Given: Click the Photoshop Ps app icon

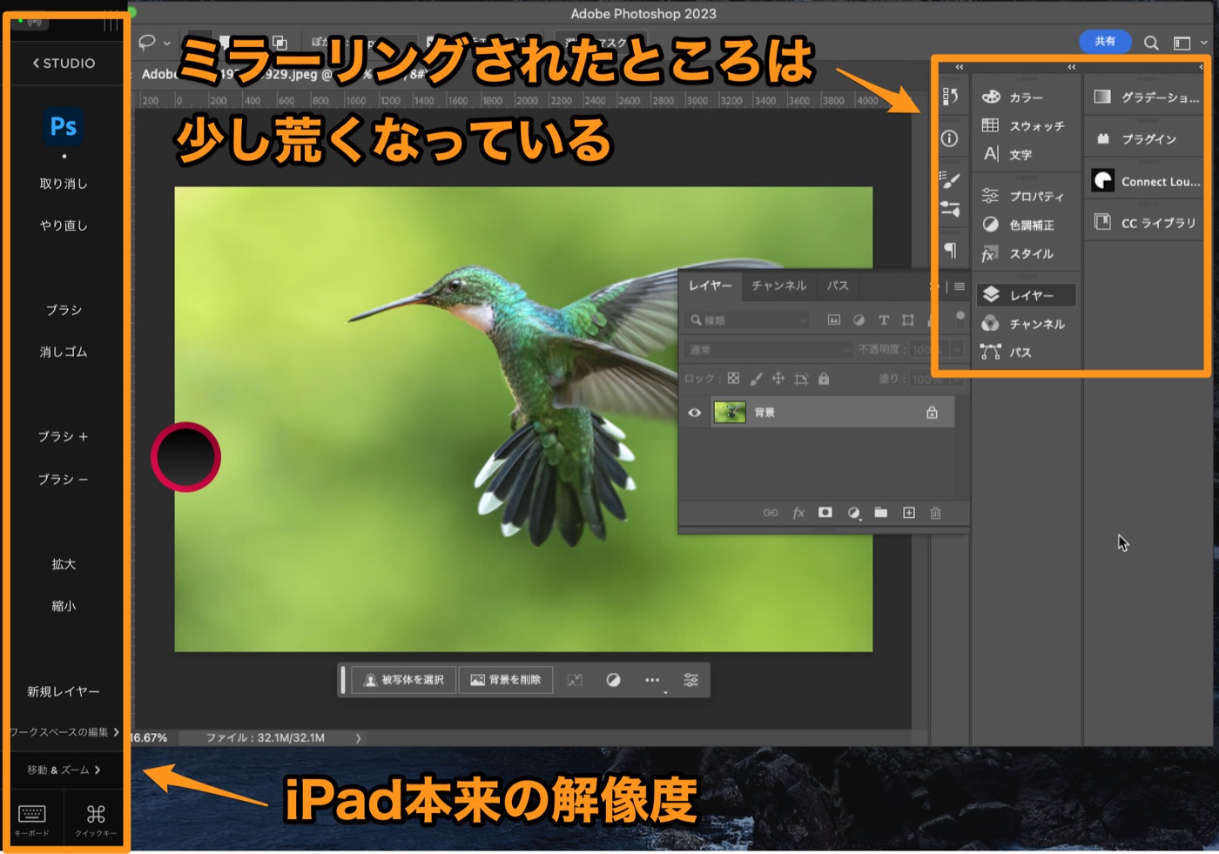Looking at the screenshot, I should tap(64, 126).
